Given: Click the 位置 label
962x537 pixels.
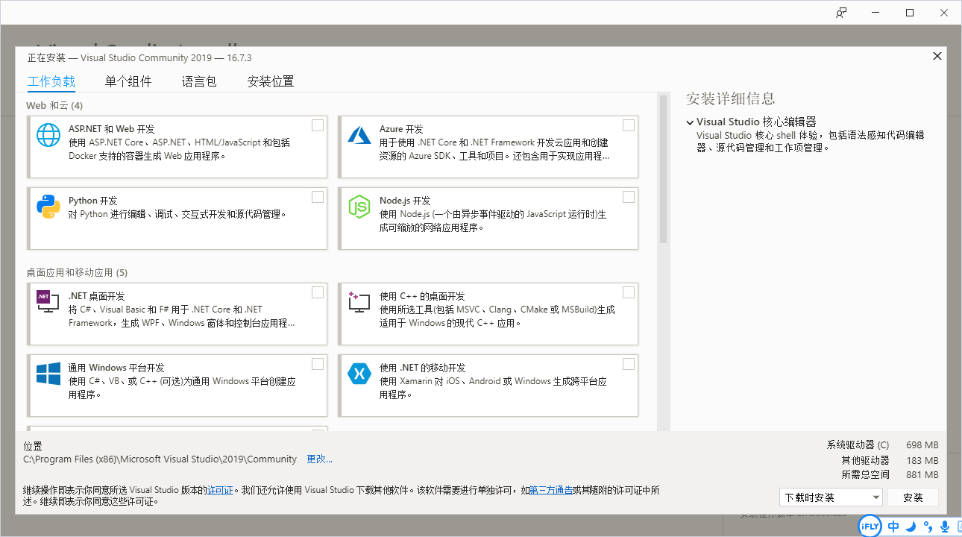Looking at the screenshot, I should [33, 446].
